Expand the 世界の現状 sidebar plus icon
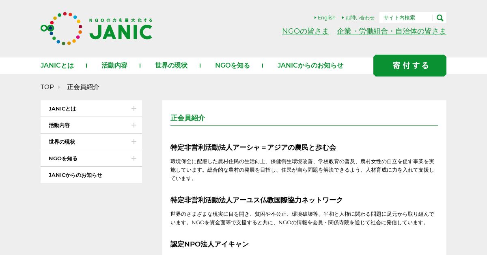Viewport: 487px width, 255px height. point(134,142)
